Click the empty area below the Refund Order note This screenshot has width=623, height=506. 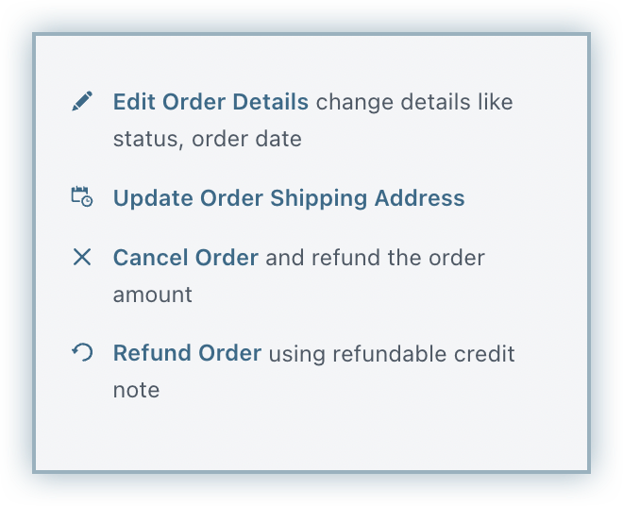(311, 436)
